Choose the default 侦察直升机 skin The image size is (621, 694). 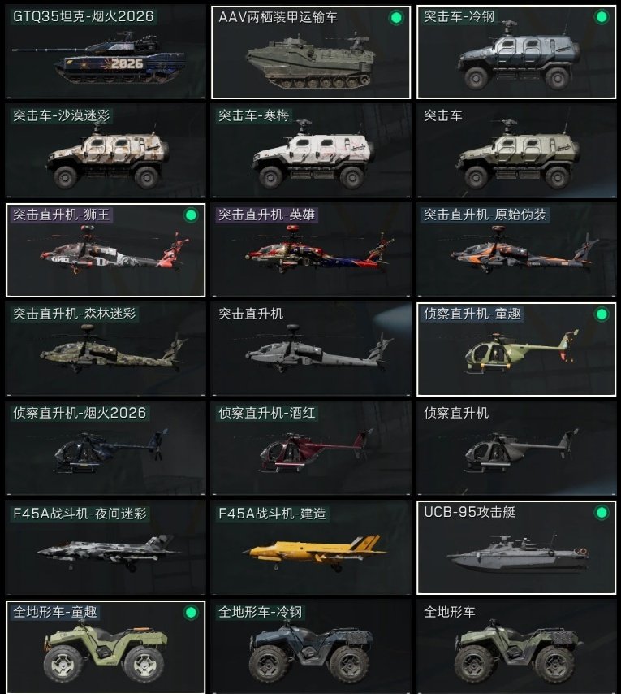[516, 449]
